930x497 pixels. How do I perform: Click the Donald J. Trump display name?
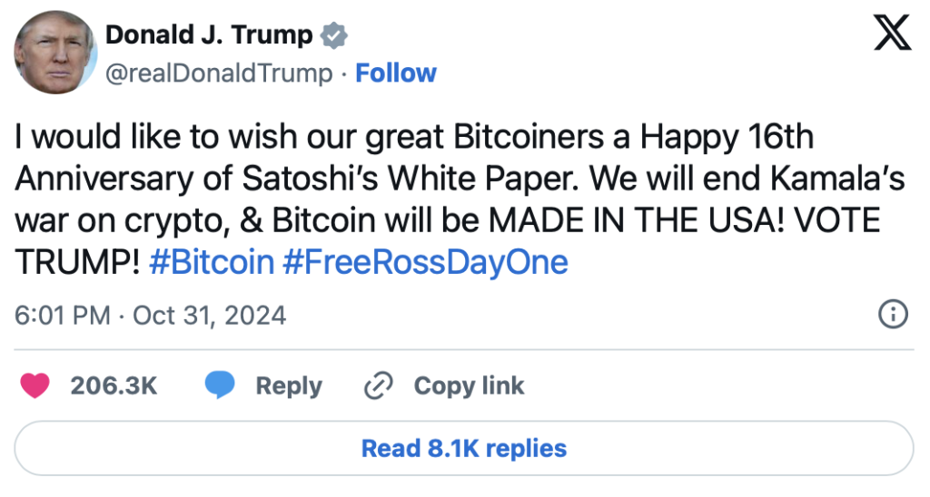point(209,36)
